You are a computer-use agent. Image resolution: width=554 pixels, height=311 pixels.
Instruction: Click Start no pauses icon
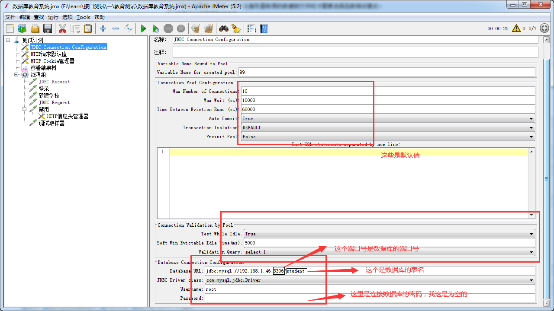[156, 29]
